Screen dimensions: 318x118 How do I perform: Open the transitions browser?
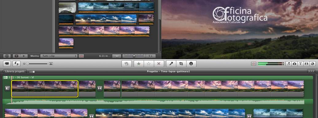point(306,64)
